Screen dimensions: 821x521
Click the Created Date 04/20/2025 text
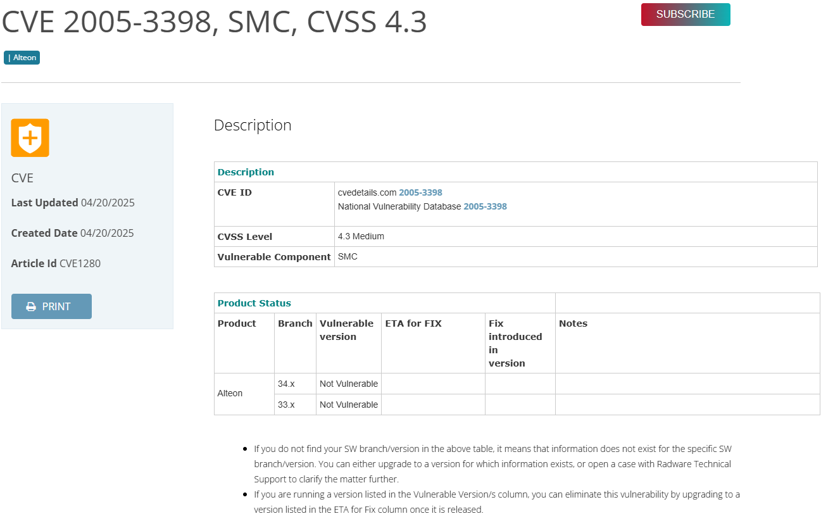(x=73, y=233)
